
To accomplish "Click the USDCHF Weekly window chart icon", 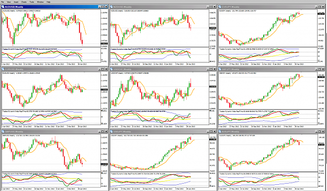I will [111, 69].
